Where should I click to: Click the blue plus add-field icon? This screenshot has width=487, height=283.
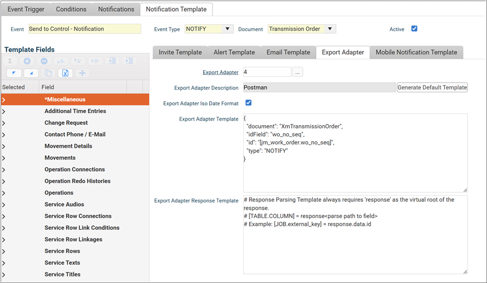pyautogui.click(x=27, y=61)
